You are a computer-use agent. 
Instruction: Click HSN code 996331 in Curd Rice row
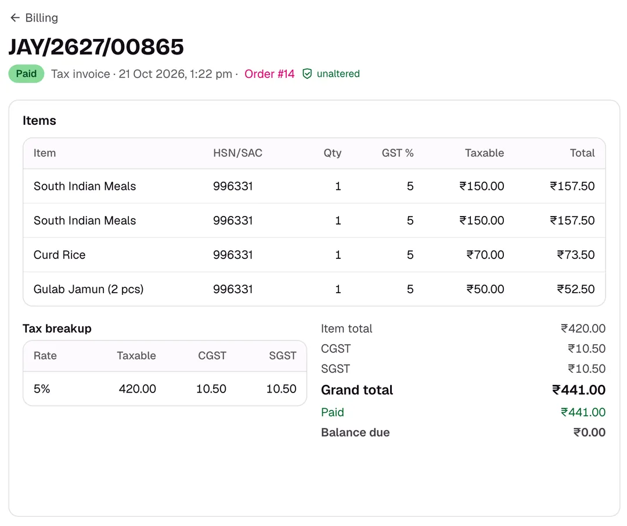(233, 255)
